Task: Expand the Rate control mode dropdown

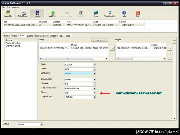Action: point(94,88)
